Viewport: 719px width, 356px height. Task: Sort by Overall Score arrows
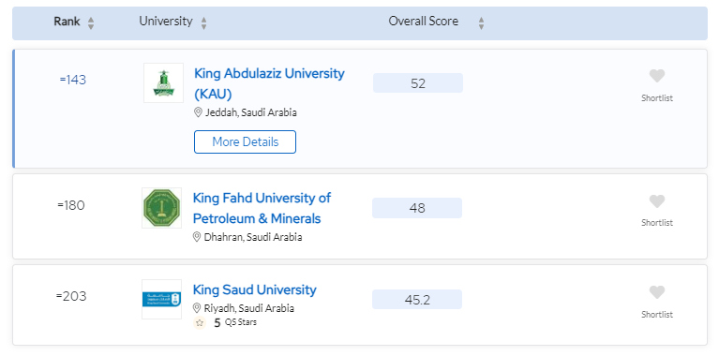tap(481, 23)
